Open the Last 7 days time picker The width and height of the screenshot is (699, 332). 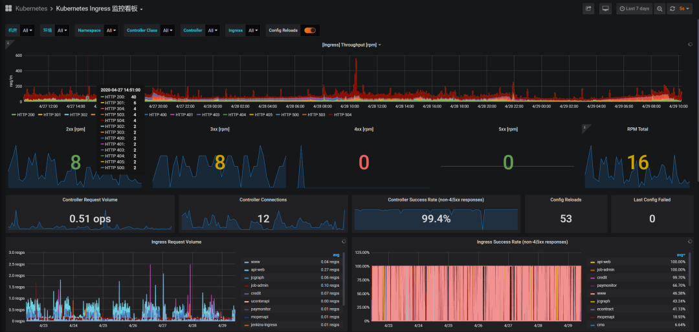pos(634,8)
